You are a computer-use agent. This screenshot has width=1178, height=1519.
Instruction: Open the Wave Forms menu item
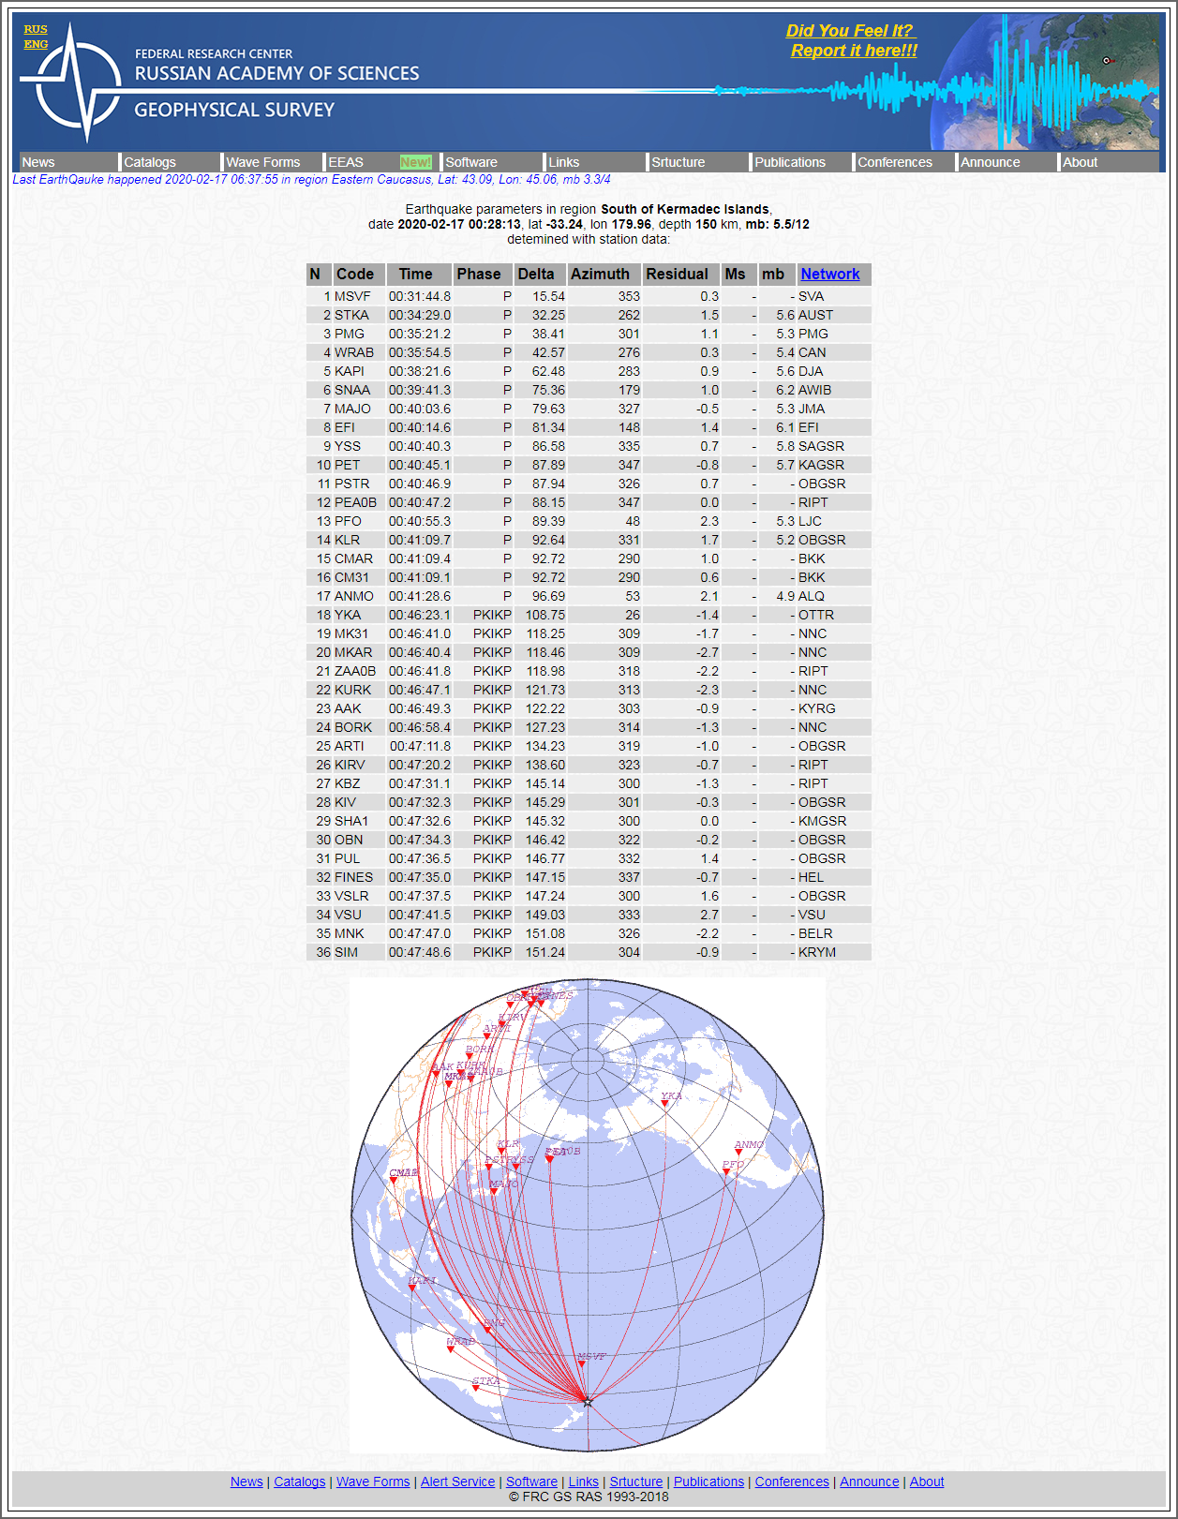click(x=263, y=162)
